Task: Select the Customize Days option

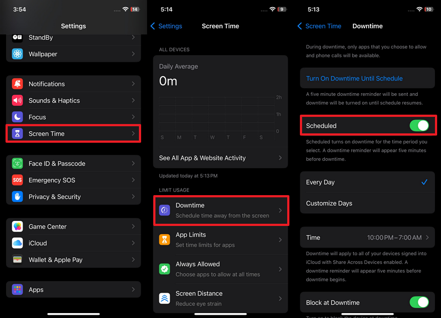Action: pos(367,203)
